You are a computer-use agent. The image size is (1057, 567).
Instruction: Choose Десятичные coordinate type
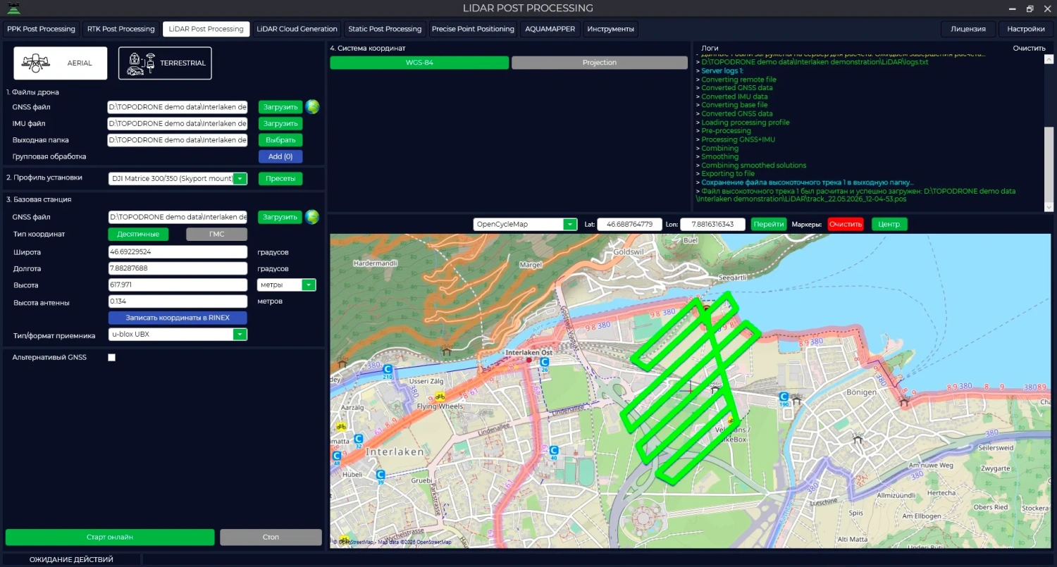coord(138,234)
